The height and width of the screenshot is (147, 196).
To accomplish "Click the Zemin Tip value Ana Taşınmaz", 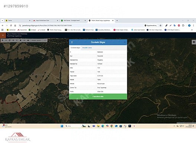I will (x=102, y=88).
